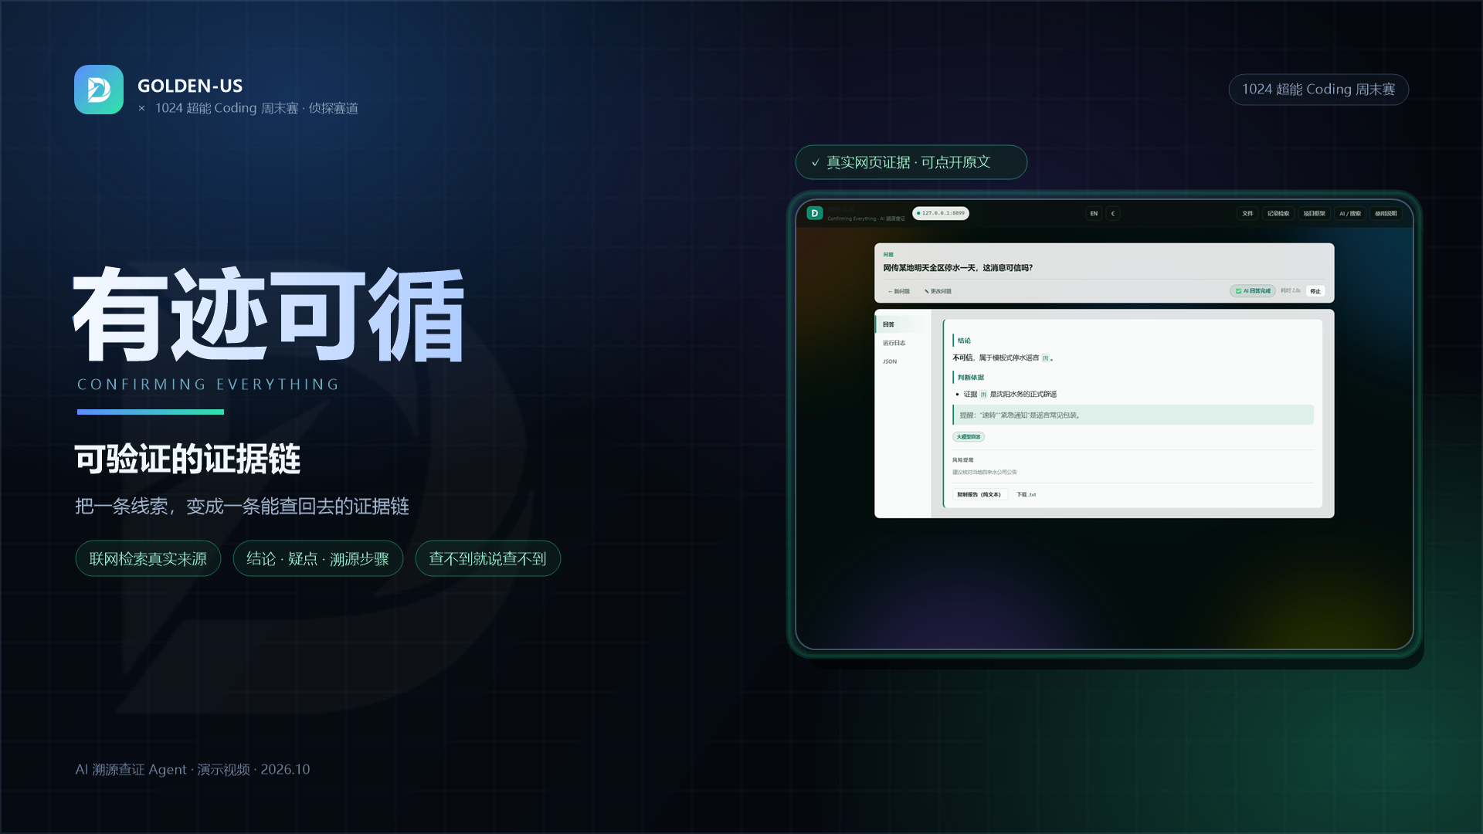
Task: Click the 真实网页证据 · 可点开原文 pill
Action: [x=911, y=162]
